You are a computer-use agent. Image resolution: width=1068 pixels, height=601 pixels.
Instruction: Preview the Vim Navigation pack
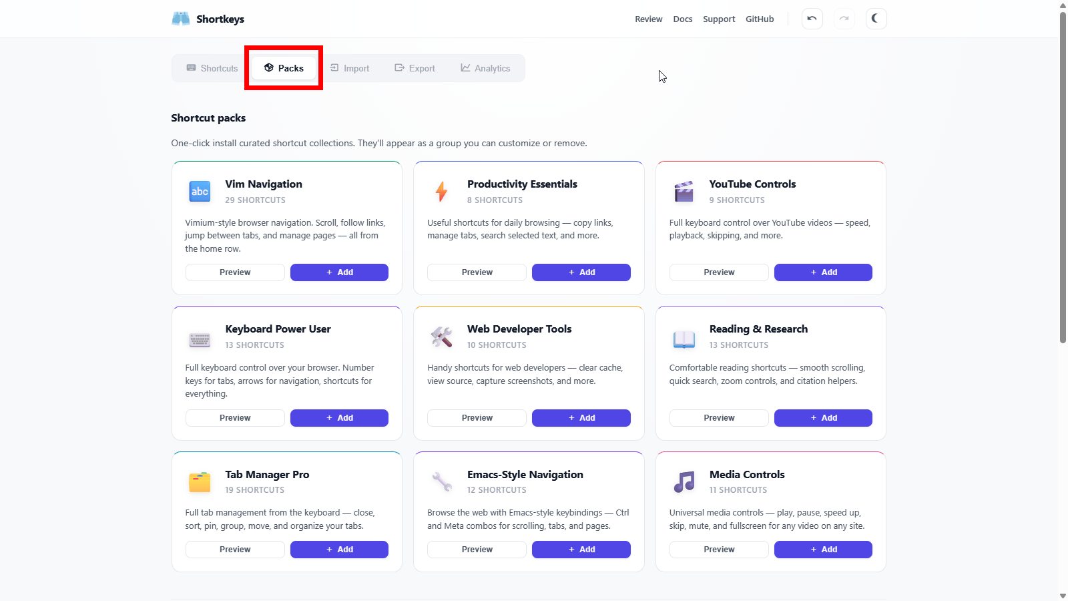pyautogui.click(x=235, y=272)
